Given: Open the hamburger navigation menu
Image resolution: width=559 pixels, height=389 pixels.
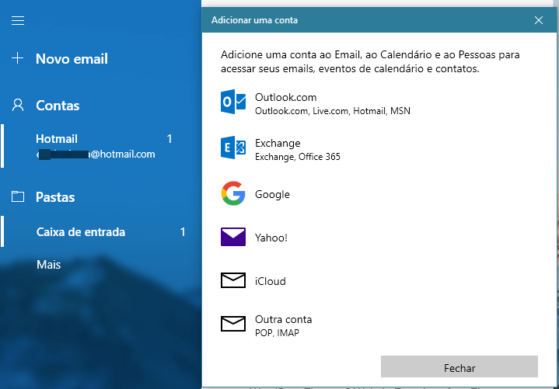Looking at the screenshot, I should pos(18,21).
